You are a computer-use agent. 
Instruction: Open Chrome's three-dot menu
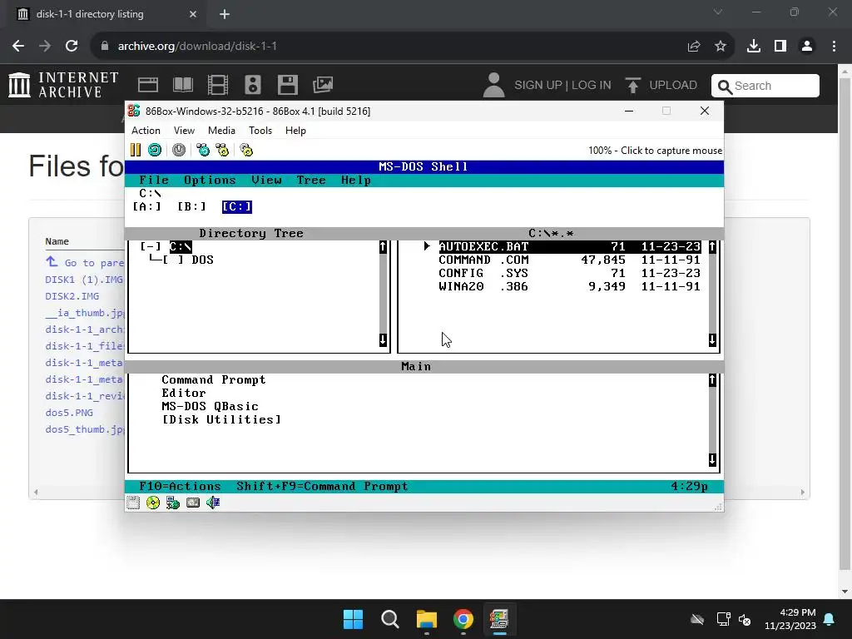834,47
